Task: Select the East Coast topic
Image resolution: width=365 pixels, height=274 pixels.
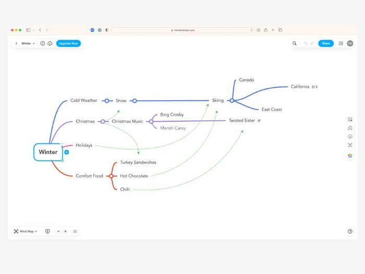Action: pyautogui.click(x=272, y=109)
